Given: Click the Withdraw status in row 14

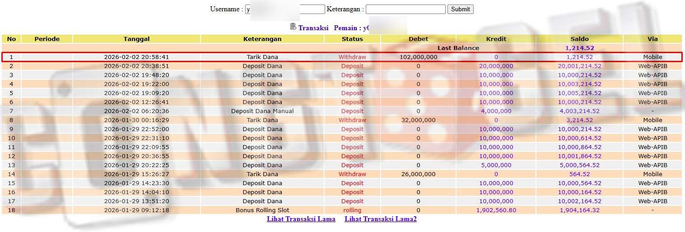Looking at the screenshot, I should tap(352, 174).
